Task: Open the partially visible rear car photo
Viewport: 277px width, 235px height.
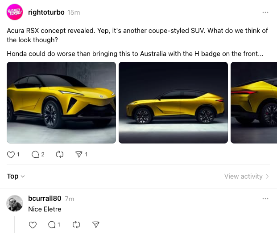Action: 254,103
